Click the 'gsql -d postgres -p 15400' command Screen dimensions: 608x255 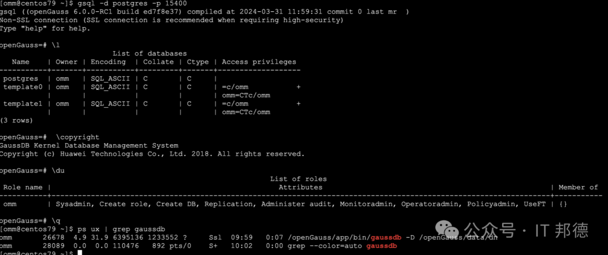pyautogui.click(x=132, y=3)
